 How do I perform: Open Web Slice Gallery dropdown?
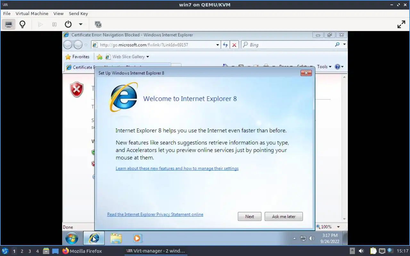127,57
